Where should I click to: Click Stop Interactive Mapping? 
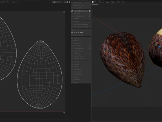tap(81, 27)
